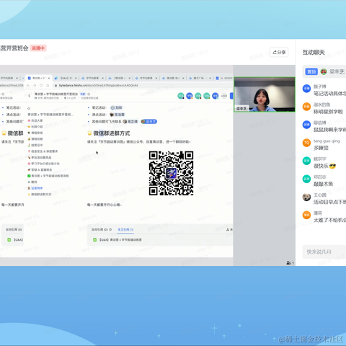This screenshot has width=346, height=346.
Task: Click the blue highlighted mention after 其他问题可飞书联系
Action: click(149, 122)
